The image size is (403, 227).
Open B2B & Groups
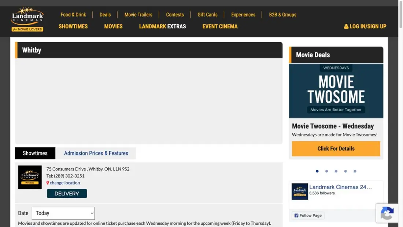tap(283, 15)
